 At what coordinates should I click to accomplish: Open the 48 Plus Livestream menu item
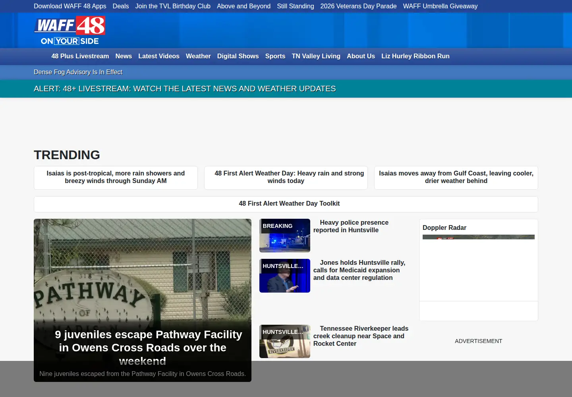point(80,56)
